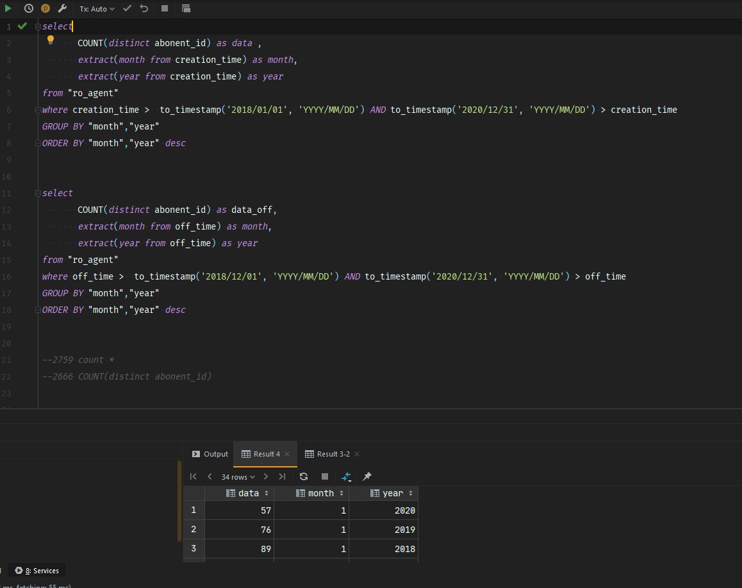Jump to the last page of results

tap(282, 476)
